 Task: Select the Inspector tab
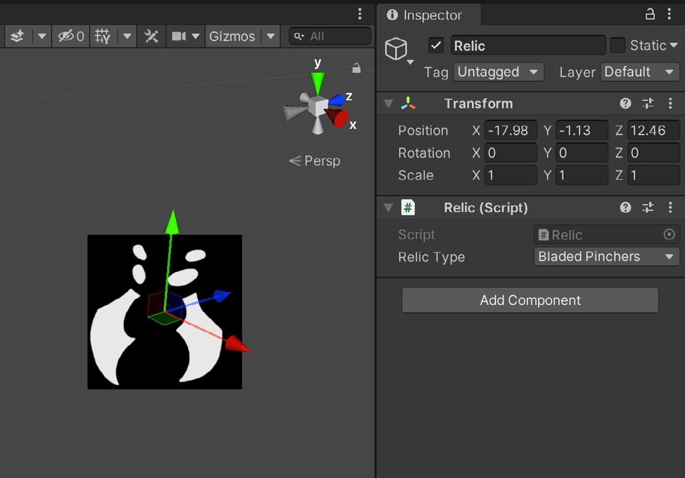coord(424,15)
